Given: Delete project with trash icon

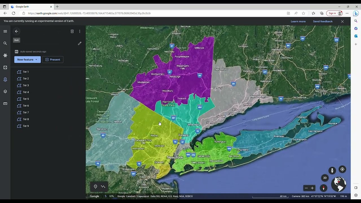Looking at the screenshot, I should (72, 31).
